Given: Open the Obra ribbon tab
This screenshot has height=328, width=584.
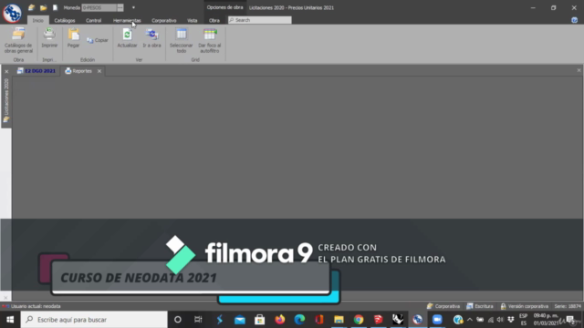Looking at the screenshot, I should pyautogui.click(x=214, y=20).
